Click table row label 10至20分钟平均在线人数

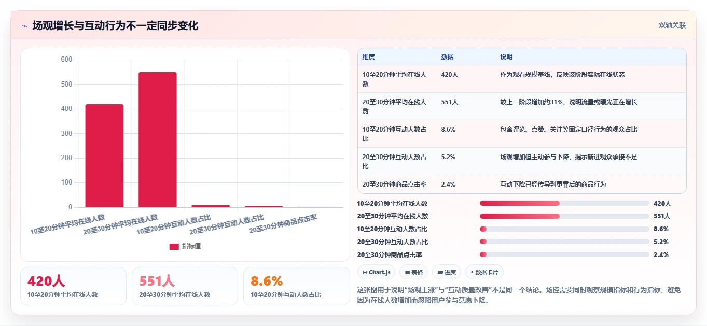click(x=395, y=79)
